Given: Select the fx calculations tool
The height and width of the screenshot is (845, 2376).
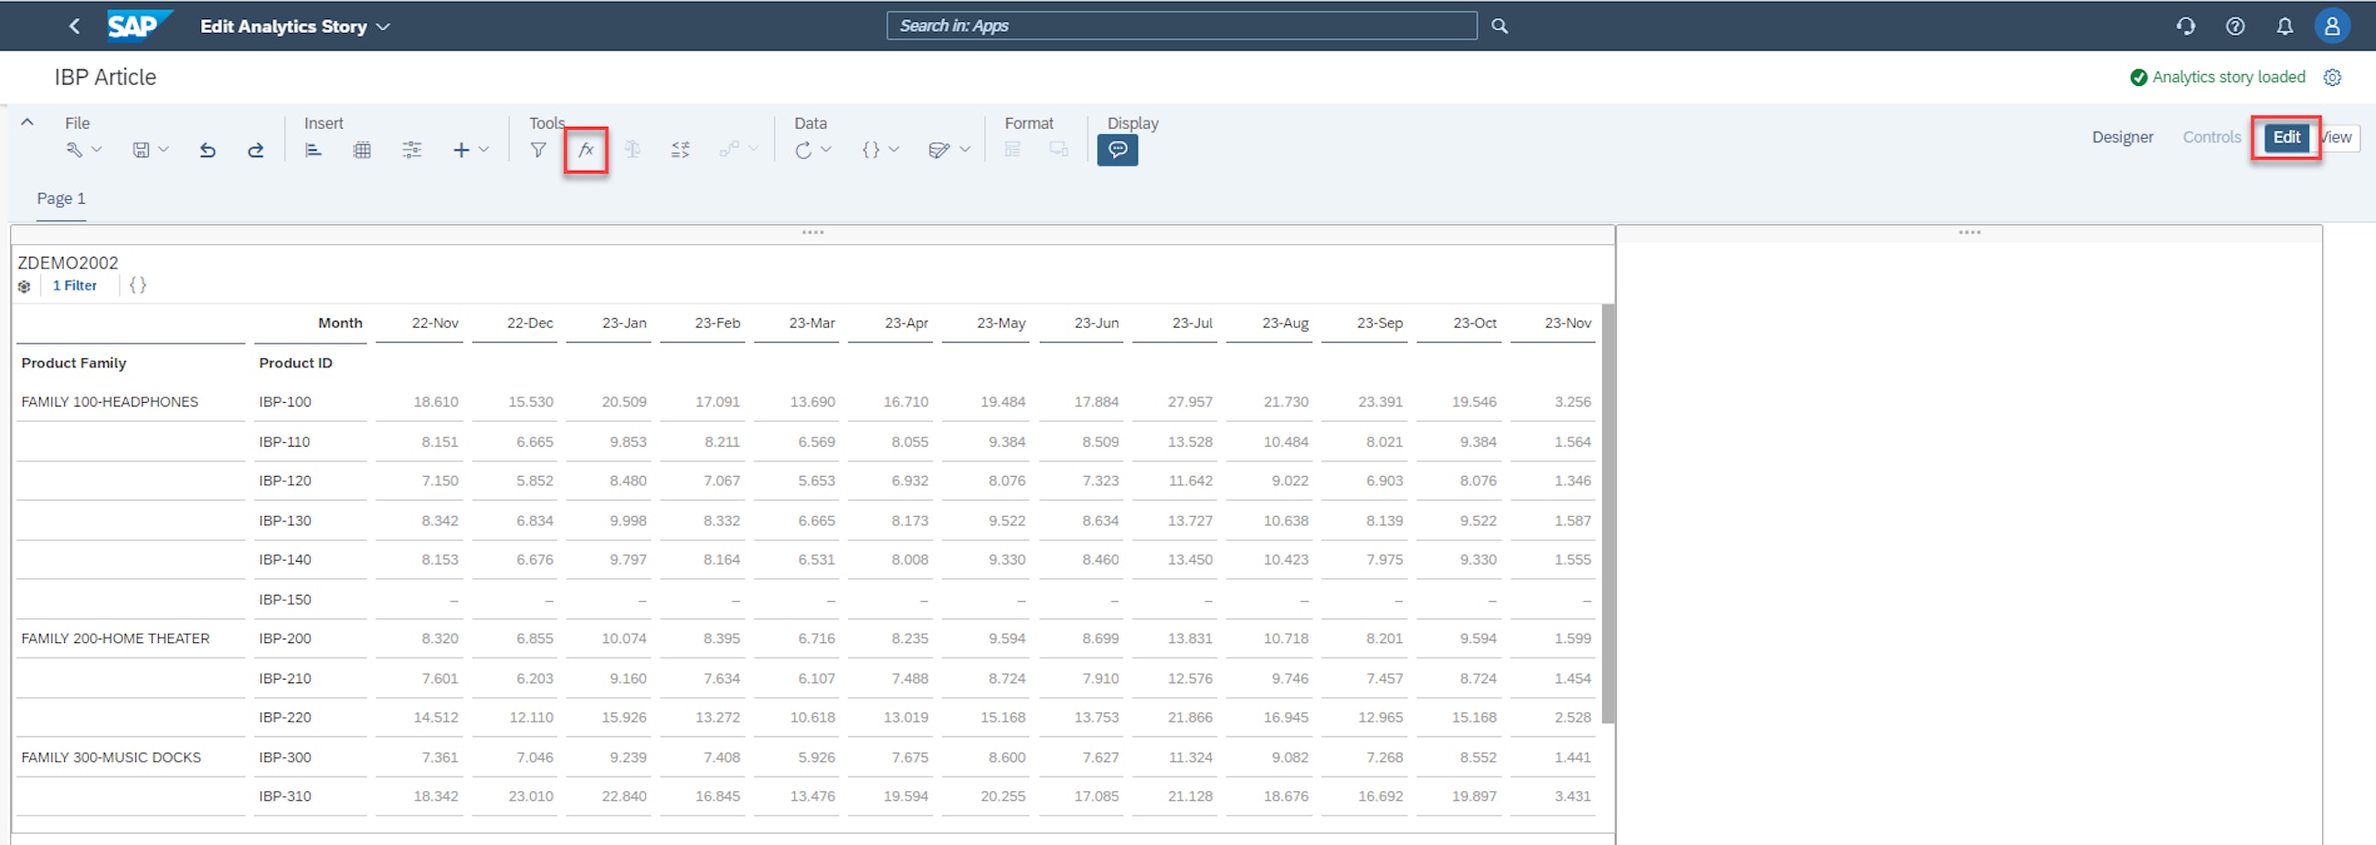Looking at the screenshot, I should click(585, 150).
